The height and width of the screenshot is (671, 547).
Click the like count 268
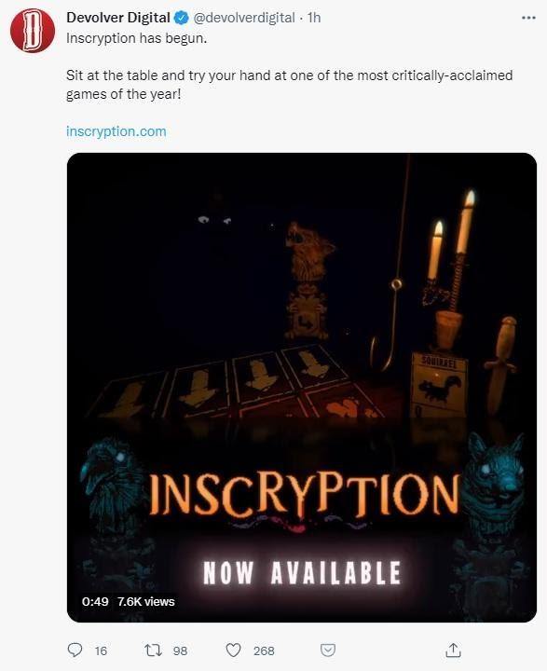pyautogui.click(x=264, y=650)
